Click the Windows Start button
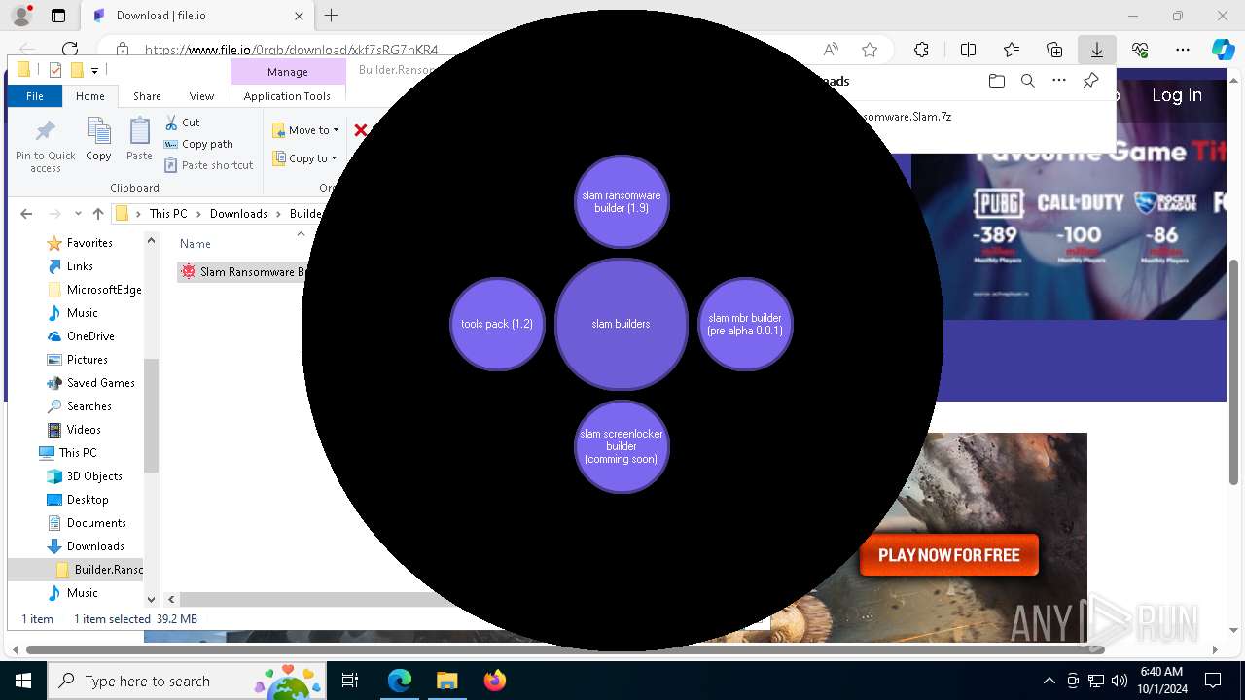This screenshot has height=700, width=1245. point(23,681)
